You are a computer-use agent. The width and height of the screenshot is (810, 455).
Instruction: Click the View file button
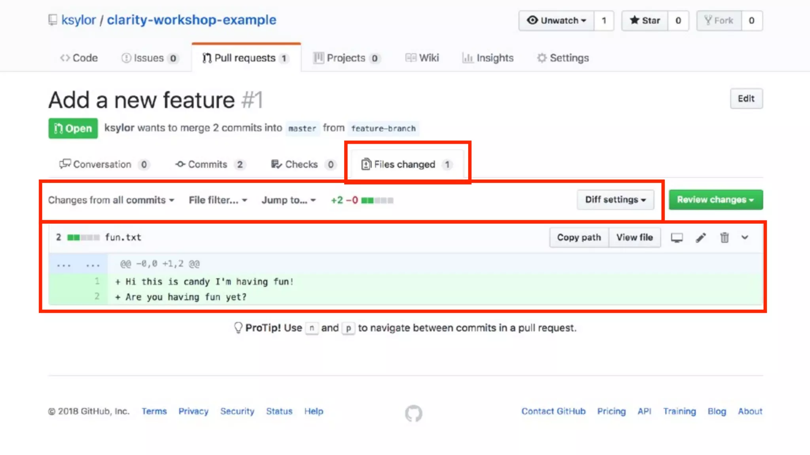point(634,237)
